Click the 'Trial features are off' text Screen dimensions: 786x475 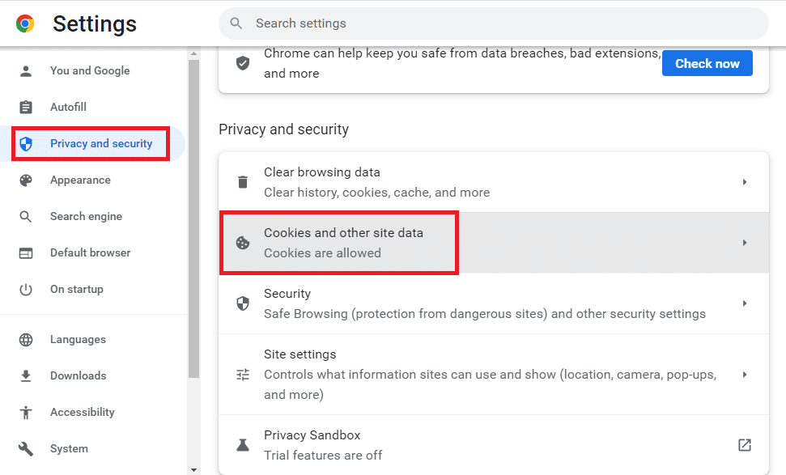click(x=323, y=455)
